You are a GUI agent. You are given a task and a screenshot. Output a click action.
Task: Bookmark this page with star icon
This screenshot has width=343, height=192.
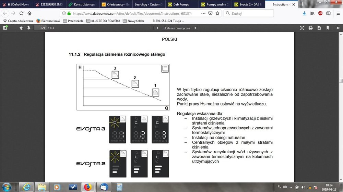[x=217, y=13]
